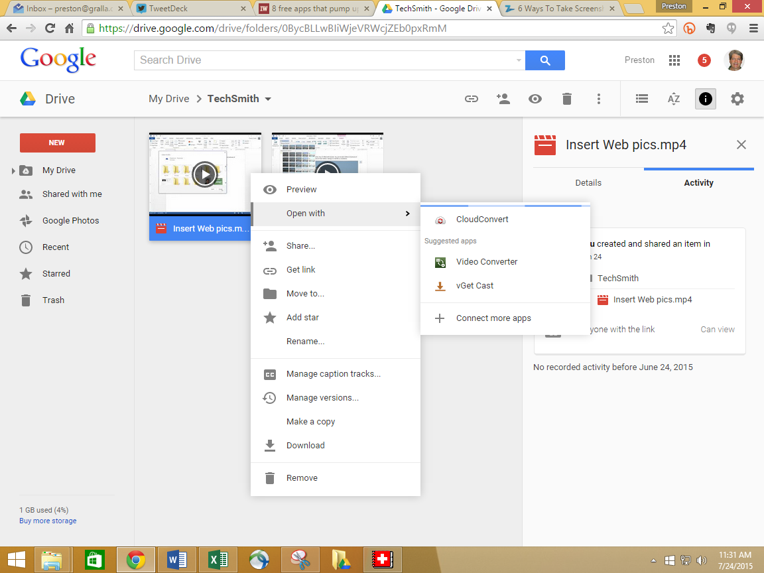
Task: Bookmark page with star icon
Action: [668, 29]
